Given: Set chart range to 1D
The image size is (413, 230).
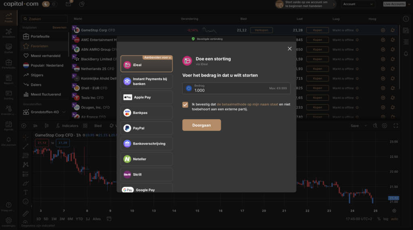Looking at the screenshot, I should click(x=38, y=219).
